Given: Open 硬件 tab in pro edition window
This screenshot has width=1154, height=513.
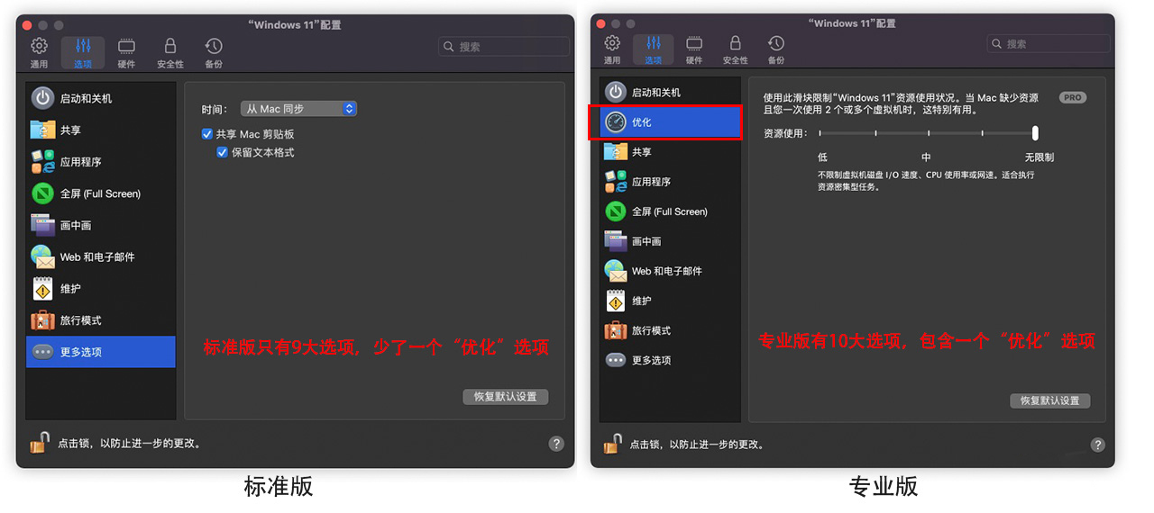Looking at the screenshot, I should pos(694,50).
